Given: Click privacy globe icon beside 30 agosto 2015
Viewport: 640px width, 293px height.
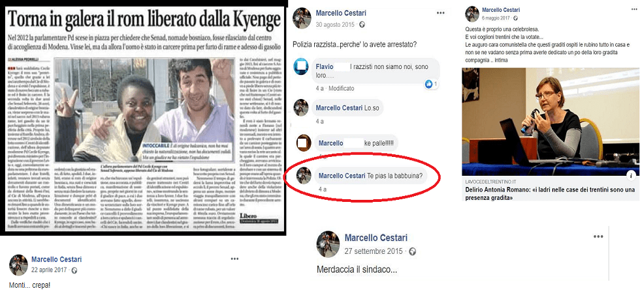Looking at the screenshot, I should [x=362, y=25].
